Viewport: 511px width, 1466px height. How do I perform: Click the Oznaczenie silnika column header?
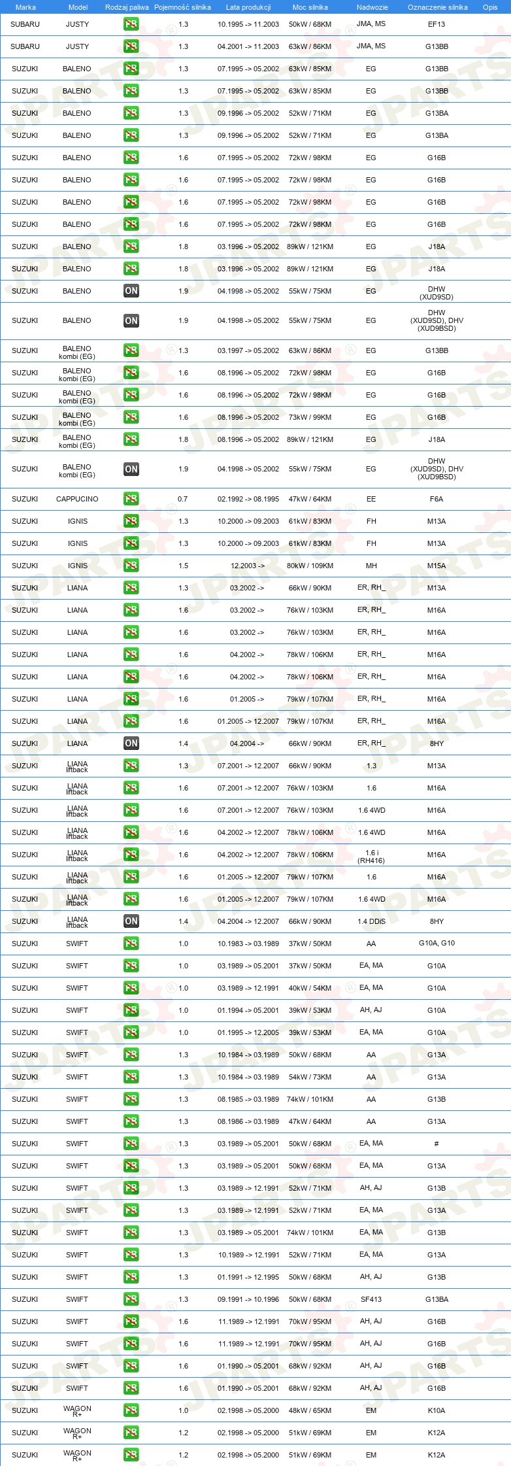[438, 7]
